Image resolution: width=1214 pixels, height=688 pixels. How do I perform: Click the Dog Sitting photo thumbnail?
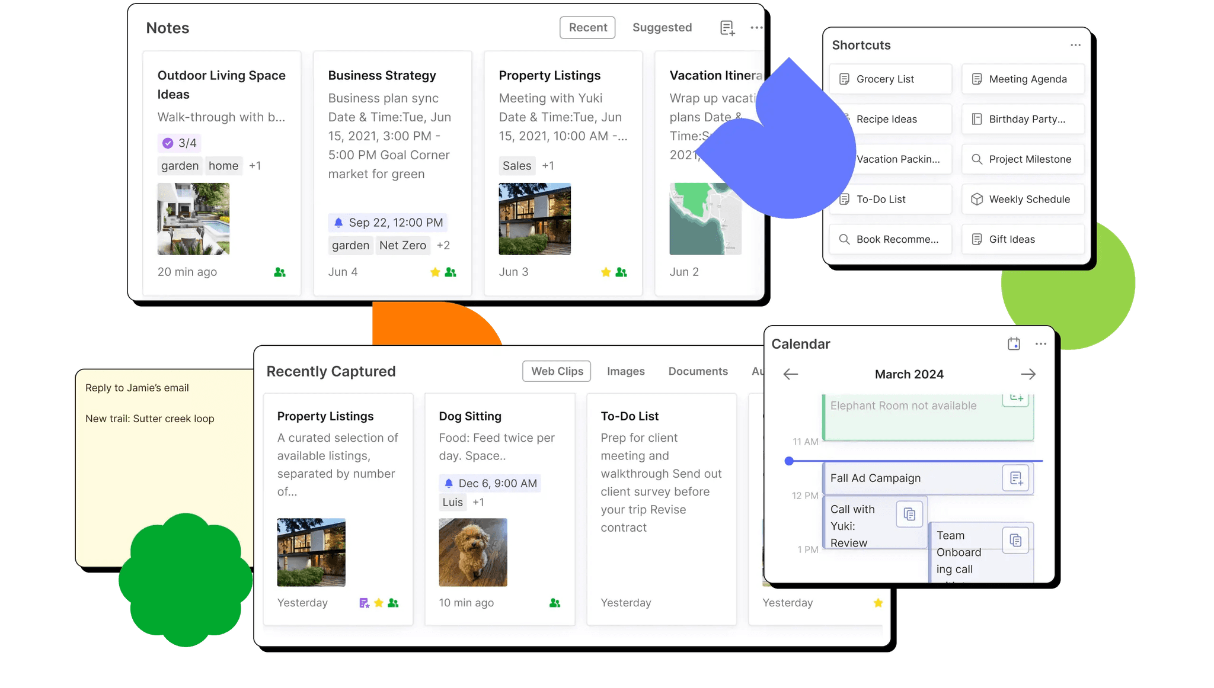point(472,552)
